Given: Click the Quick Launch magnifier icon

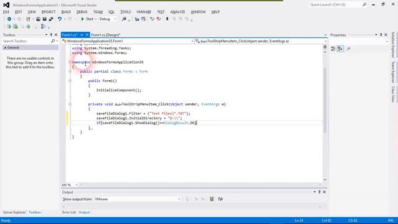Looking at the screenshot, I should click(x=364, y=4).
